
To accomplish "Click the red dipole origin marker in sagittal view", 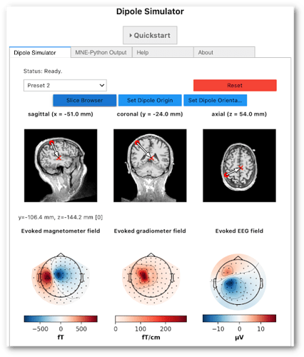I will [x=51, y=143].
